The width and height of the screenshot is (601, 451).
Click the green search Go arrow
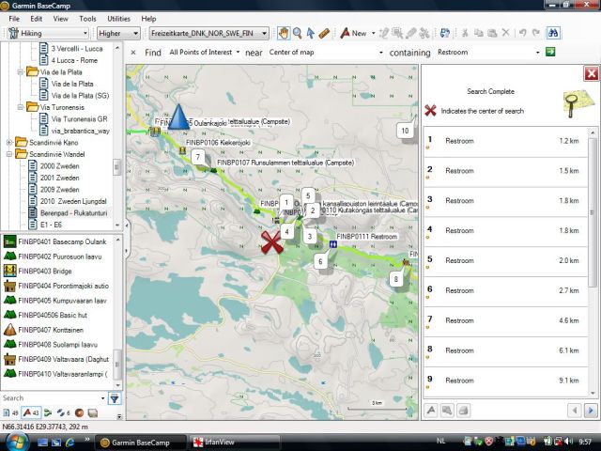550,52
